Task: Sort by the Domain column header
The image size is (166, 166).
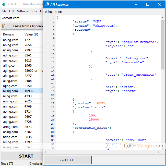Action: pos(9,34)
